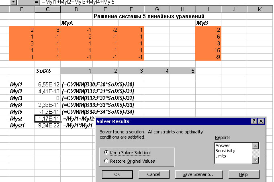
Task: Choose Restore Original Values option
Action: [x=106, y=161]
